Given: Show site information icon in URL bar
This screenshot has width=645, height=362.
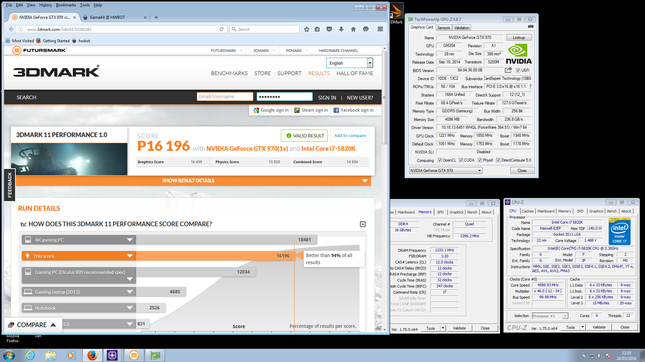Looking at the screenshot, I should [21, 29].
